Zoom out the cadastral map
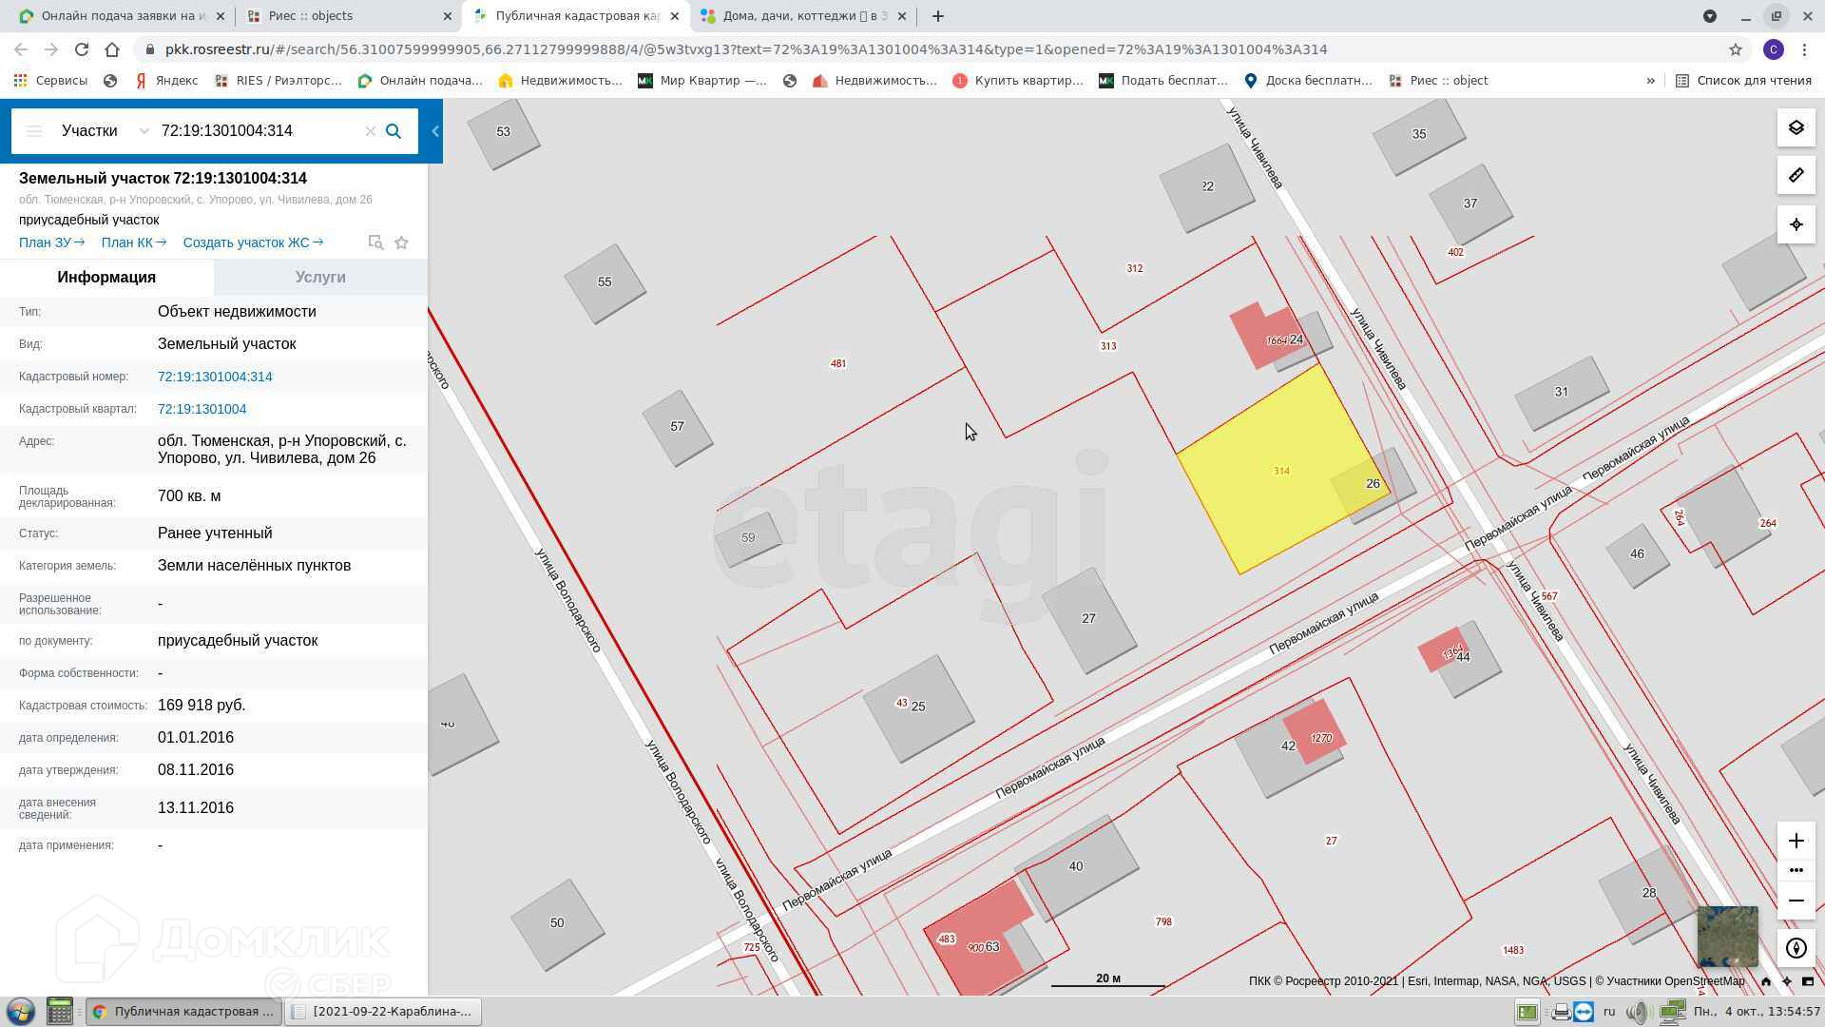1825x1027 pixels. (x=1796, y=901)
